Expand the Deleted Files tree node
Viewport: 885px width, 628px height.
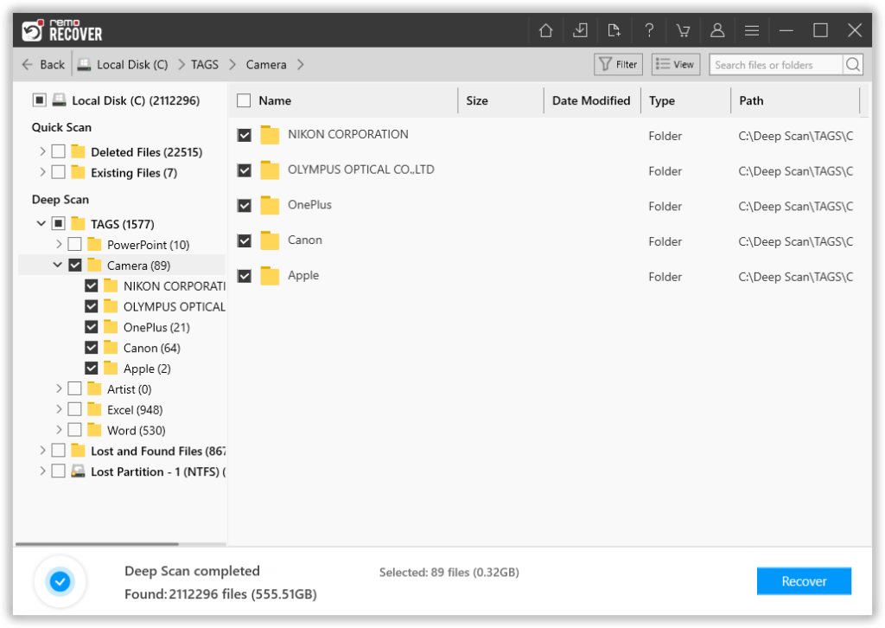point(42,151)
